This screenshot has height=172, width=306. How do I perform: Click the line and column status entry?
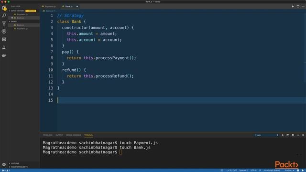tap(231, 171)
